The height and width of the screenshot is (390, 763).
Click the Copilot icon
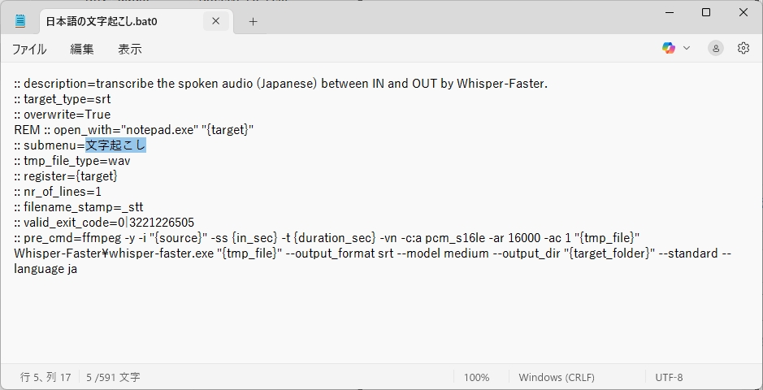(x=669, y=48)
